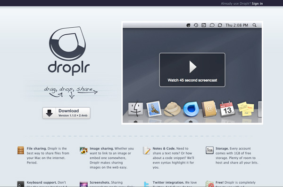Click the "Image sharing." heading

pyautogui.click(x=101, y=148)
